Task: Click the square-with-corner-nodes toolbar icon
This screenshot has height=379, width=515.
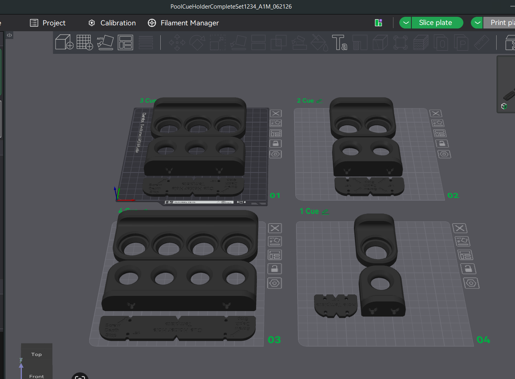Action: (400, 42)
